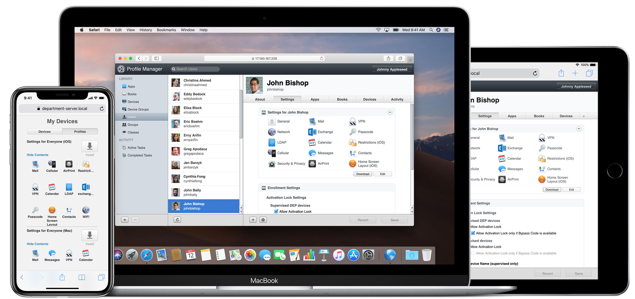Click the Safari share icon on the Mac
Viewport: 635px width, 299px height.
389,58
